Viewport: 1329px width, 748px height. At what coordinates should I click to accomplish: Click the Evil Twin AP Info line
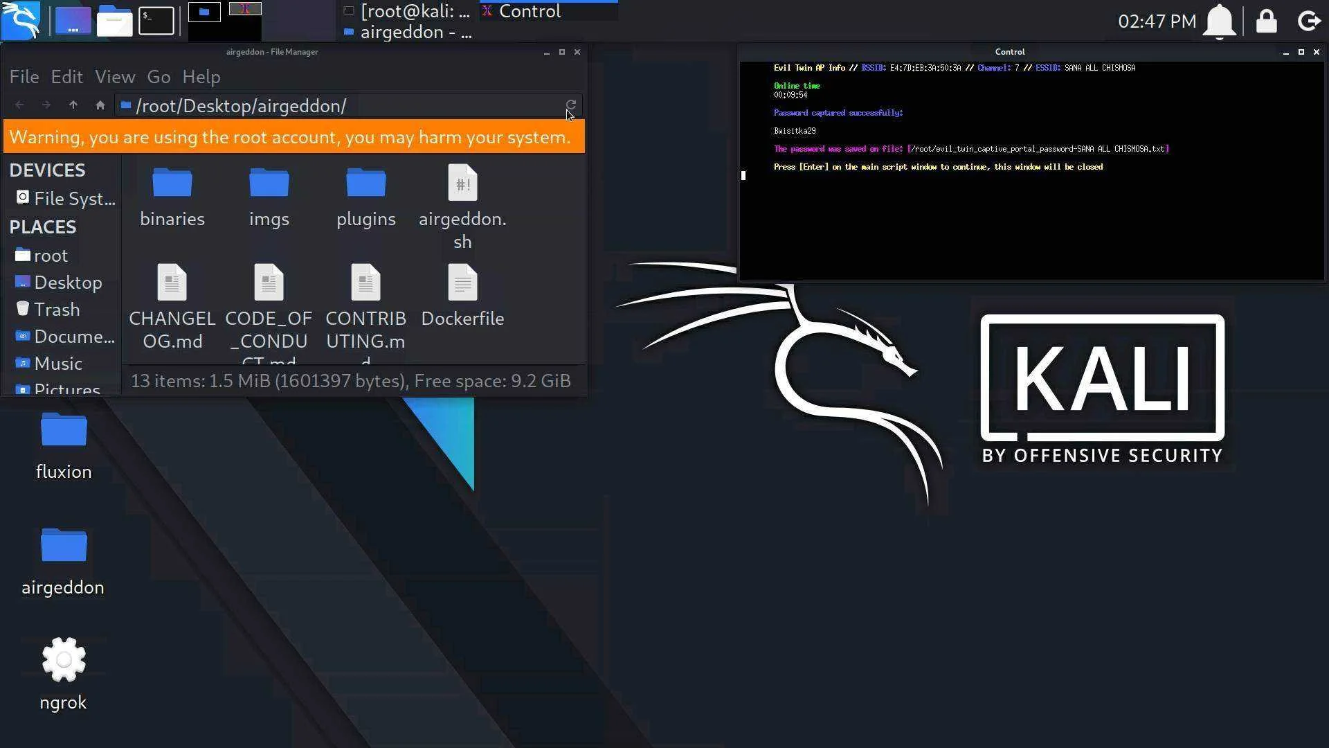pyautogui.click(x=955, y=68)
